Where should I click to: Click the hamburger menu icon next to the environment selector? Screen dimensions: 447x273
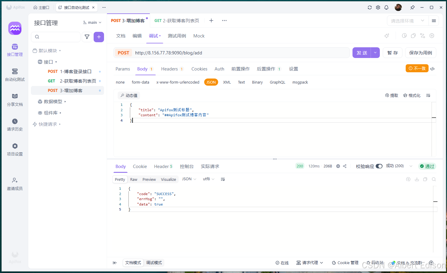(434, 21)
